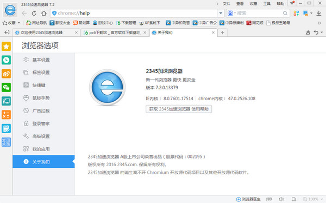The width and height of the screenshot is (326, 203).
Task: Open the 下载管理 bookmark
Action: coord(126,23)
